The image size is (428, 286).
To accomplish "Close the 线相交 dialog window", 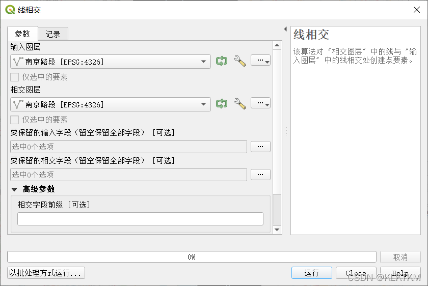I will point(417,10).
